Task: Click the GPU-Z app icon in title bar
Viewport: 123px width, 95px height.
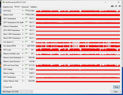Action: 4,2
